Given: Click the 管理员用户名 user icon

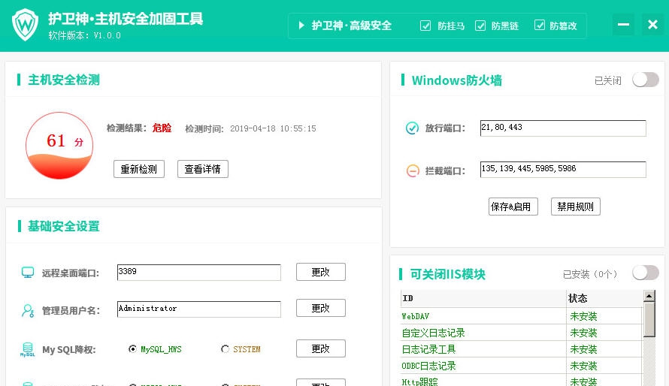Looking at the screenshot, I should point(28,311).
